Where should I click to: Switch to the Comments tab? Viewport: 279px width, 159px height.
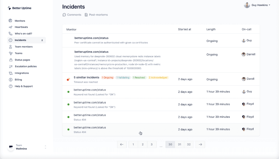tap(72, 15)
